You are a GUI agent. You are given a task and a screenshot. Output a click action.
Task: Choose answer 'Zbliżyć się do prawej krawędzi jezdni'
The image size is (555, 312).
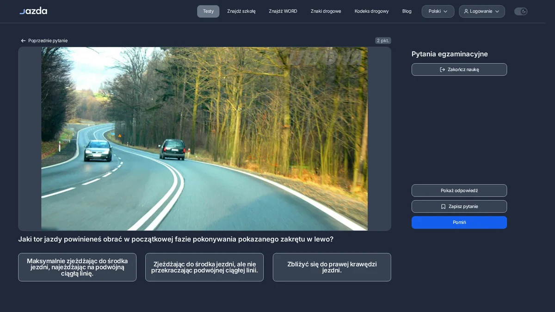pos(332,267)
